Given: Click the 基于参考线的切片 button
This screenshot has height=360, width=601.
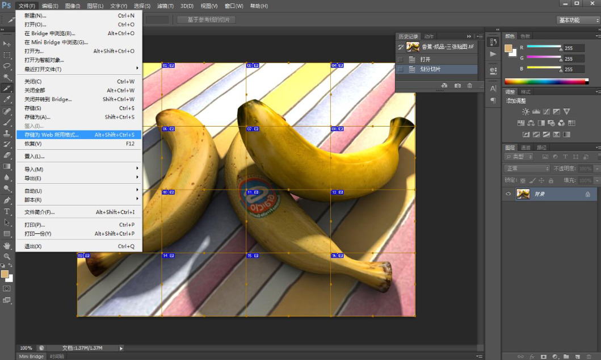Looking at the screenshot, I should [x=206, y=20].
